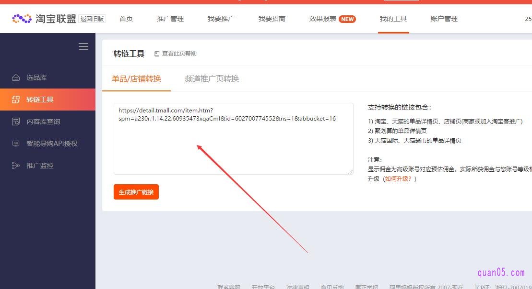Click the NEW badge next to 效果报表
This screenshot has width=532, height=289.
pyautogui.click(x=347, y=19)
